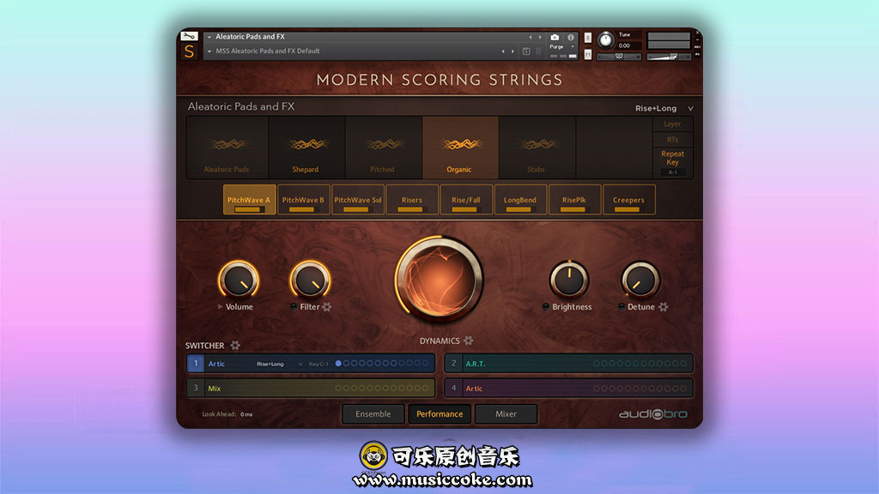This screenshot has height=494, width=879.
Task: Click the Look Ahead 0 ms value
Action: coord(246,414)
